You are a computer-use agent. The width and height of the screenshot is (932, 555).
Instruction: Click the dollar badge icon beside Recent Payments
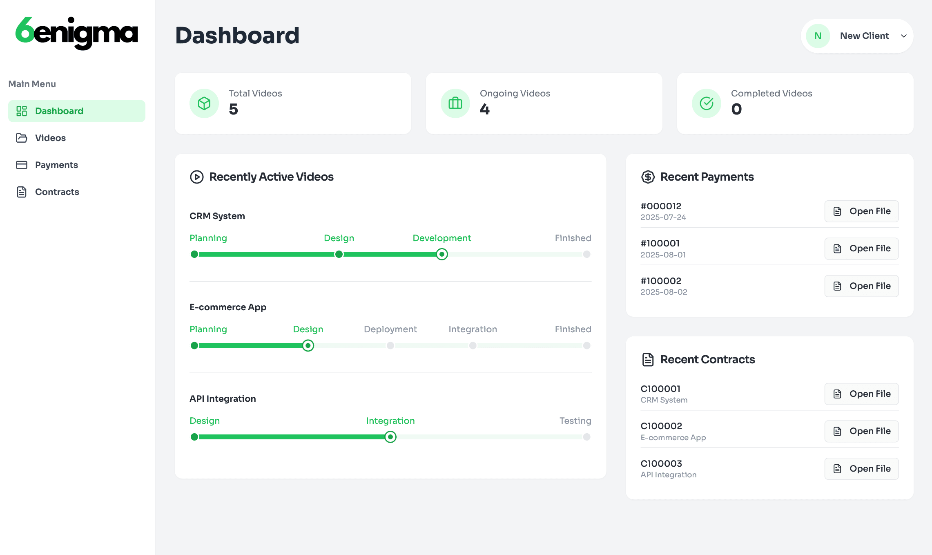click(648, 177)
